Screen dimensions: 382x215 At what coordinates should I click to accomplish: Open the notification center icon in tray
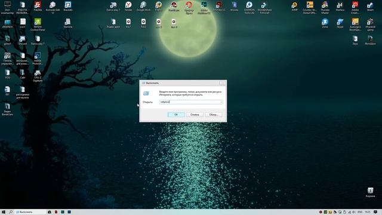(375, 212)
